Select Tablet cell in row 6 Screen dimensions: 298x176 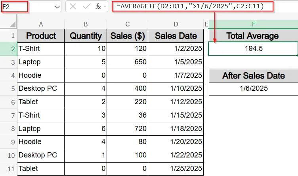[41, 102]
